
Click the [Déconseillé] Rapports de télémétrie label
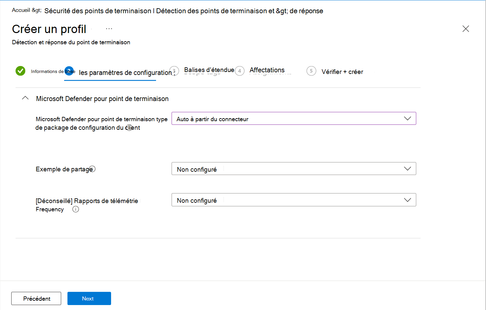(x=87, y=201)
